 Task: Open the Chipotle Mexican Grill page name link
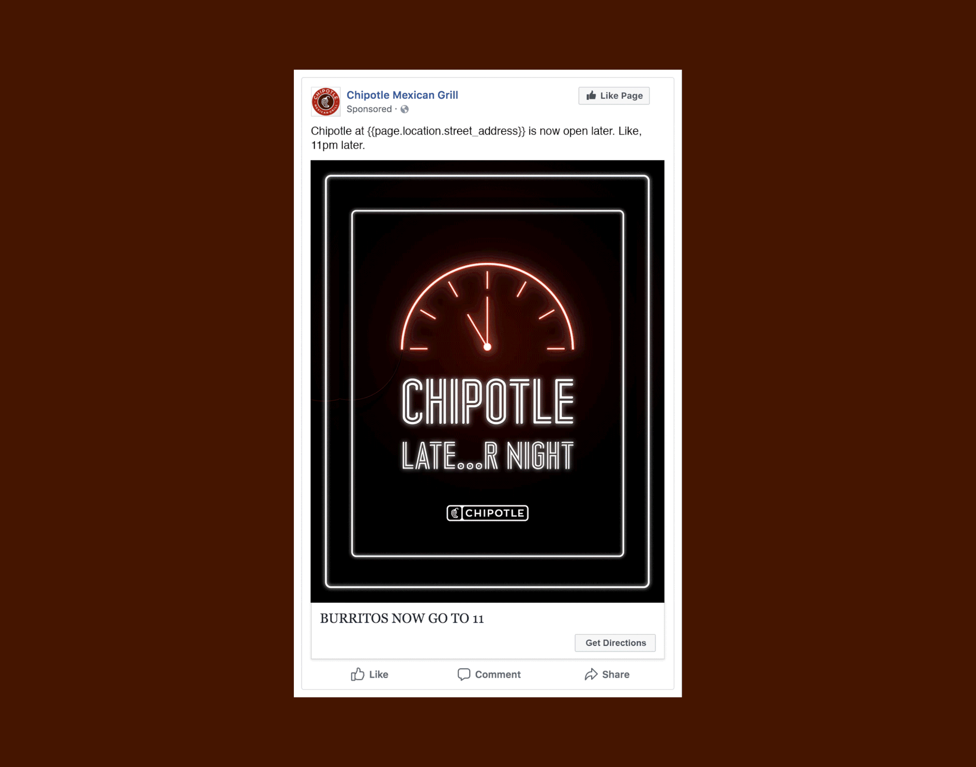[x=402, y=95]
